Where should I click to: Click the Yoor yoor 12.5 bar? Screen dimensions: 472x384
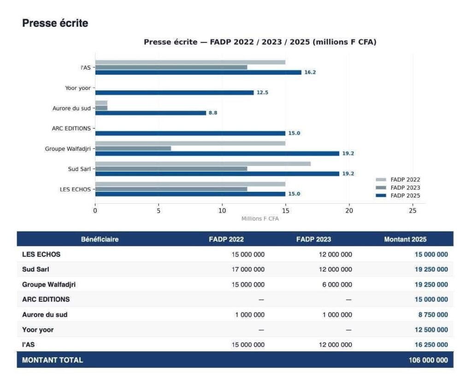[174, 93]
